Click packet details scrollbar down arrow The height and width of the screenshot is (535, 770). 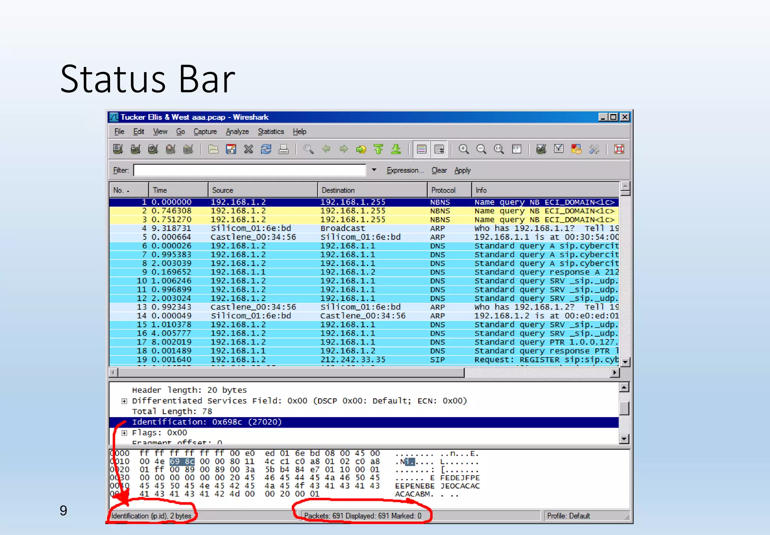point(624,439)
